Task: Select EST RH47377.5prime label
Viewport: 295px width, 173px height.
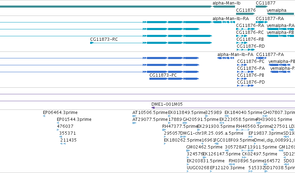Action: 180,126
